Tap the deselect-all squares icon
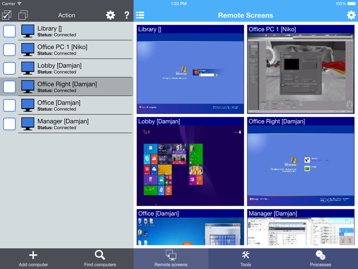 click(23, 15)
